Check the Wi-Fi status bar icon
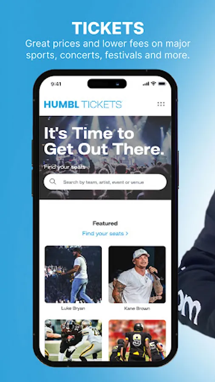Image resolution: width=215 pixels, height=382 pixels. pos(153,84)
